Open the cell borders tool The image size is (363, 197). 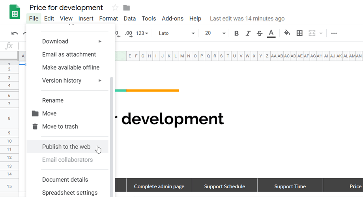coord(299,33)
